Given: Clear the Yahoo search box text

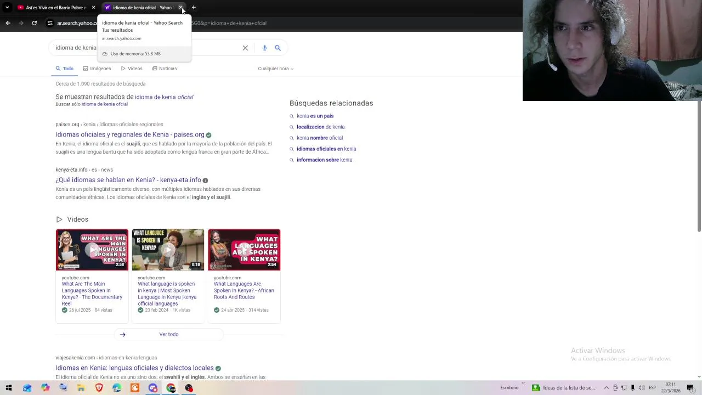Looking at the screenshot, I should pos(245,48).
